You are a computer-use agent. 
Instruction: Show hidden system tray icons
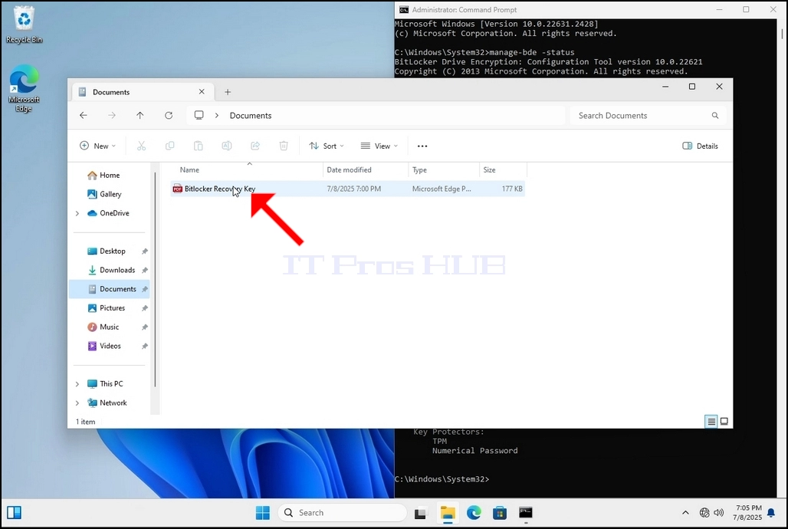(685, 512)
